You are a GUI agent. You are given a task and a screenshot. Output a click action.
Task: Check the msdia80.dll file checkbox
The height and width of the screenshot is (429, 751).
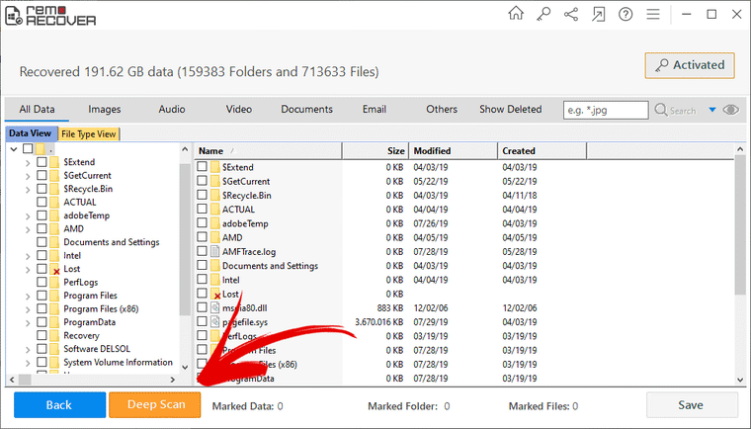coord(202,308)
